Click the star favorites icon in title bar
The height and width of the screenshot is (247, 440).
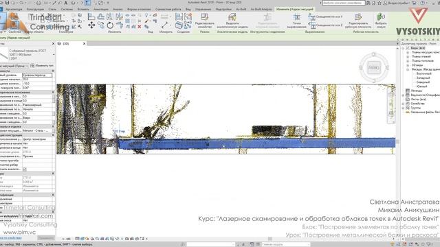379,3
